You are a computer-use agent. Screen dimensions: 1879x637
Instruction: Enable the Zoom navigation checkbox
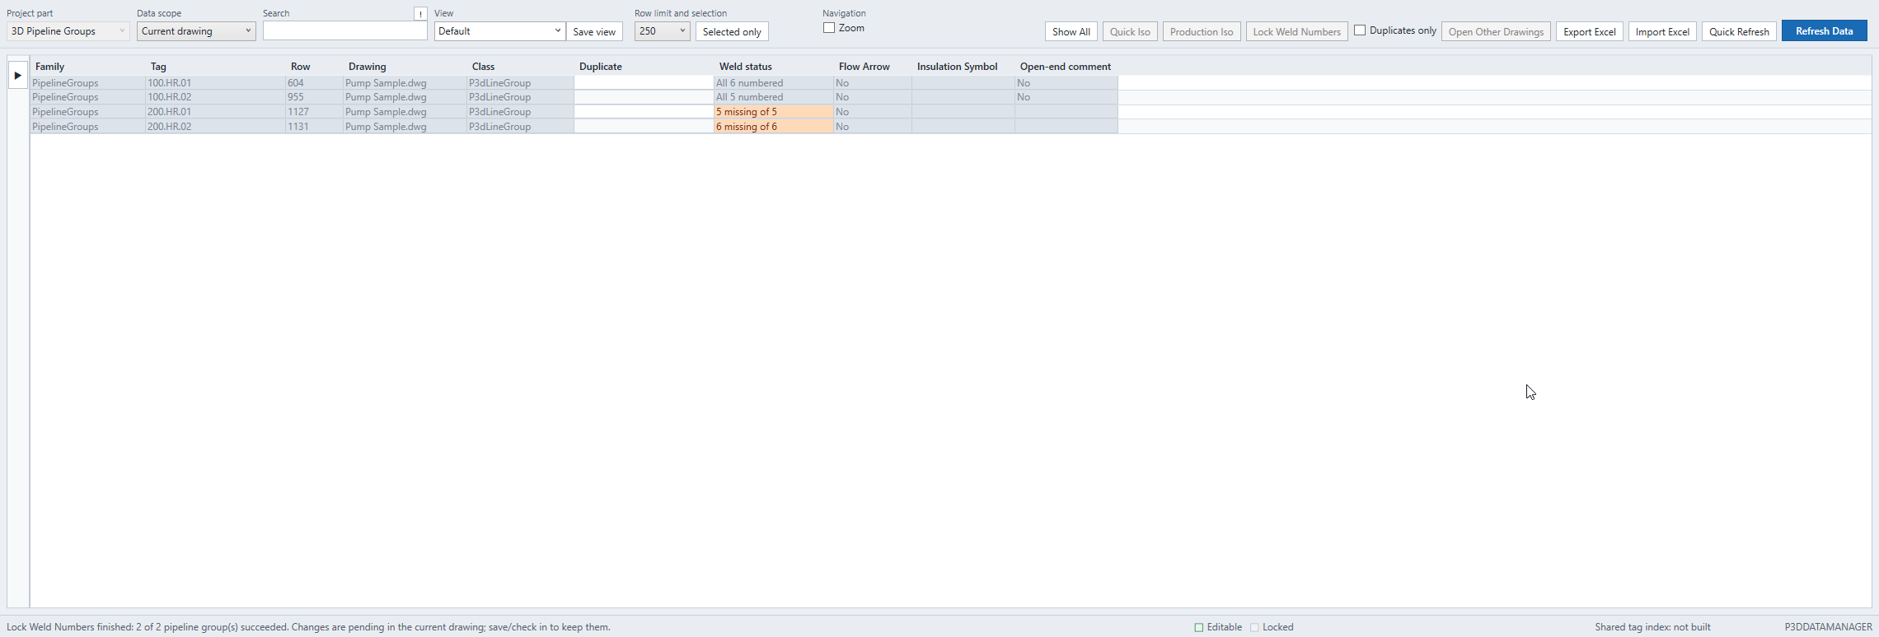[829, 28]
